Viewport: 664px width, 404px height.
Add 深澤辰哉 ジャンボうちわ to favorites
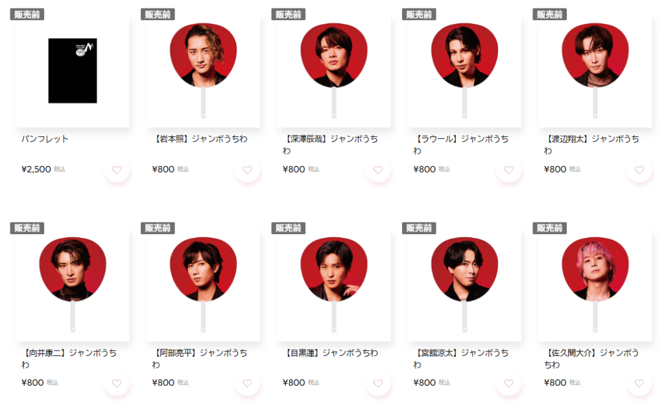378,171
